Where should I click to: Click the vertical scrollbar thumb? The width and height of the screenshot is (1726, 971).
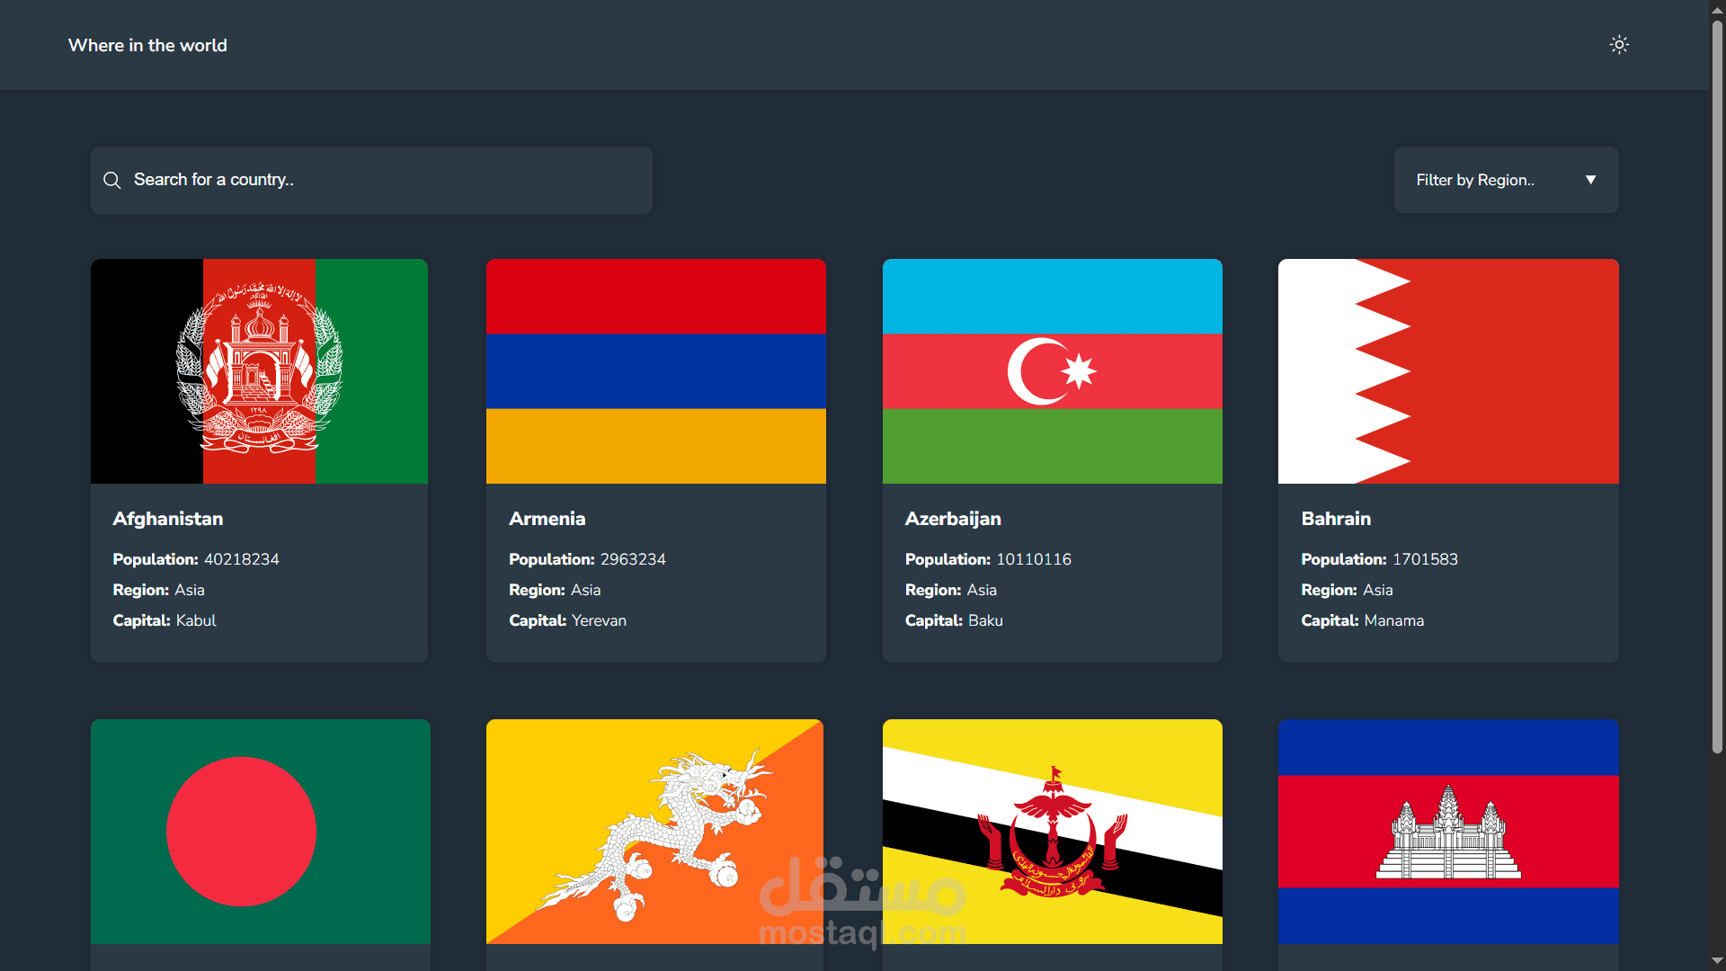(x=1717, y=387)
